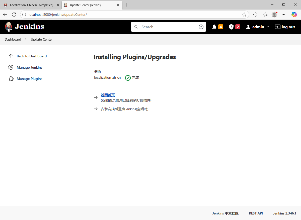Open the Favorites list icon

[x=265, y=15]
